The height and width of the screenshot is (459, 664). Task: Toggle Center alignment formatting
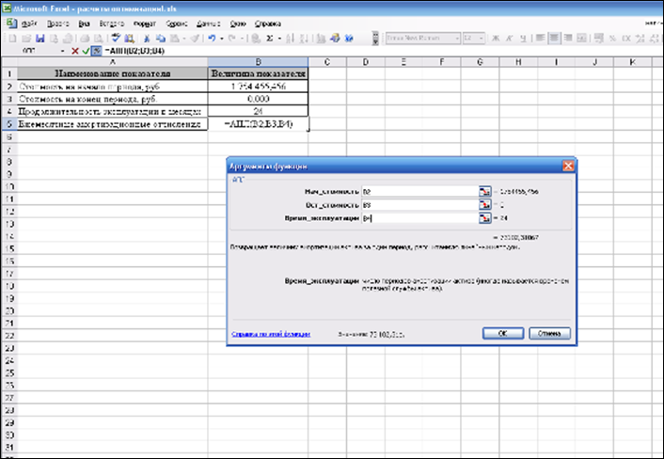pyautogui.click(x=554, y=39)
